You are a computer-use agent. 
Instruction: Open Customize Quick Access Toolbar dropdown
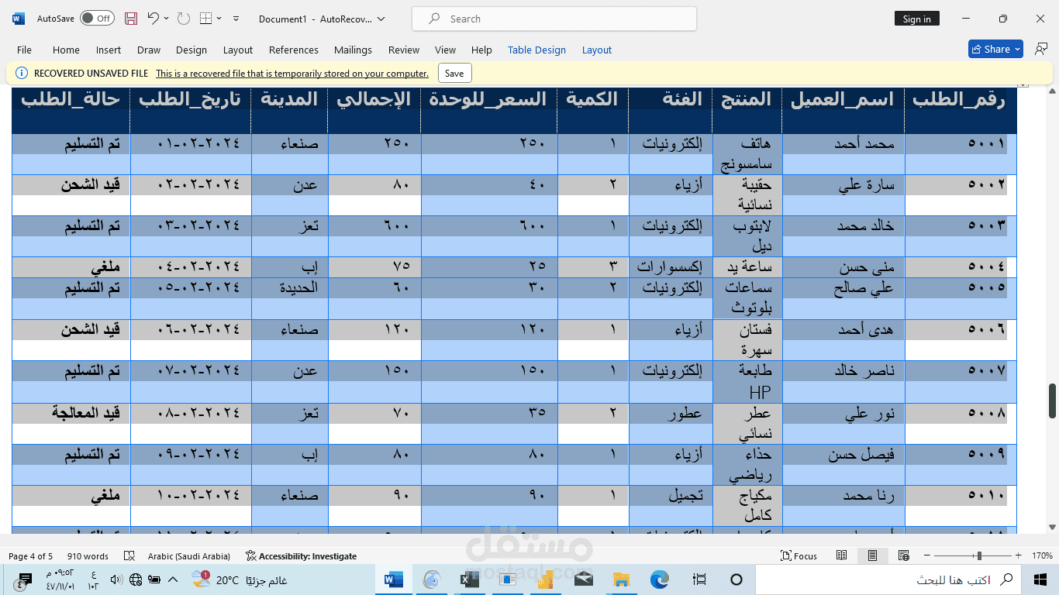tap(236, 19)
